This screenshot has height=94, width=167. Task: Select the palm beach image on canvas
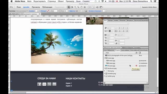[x=57, y=46]
